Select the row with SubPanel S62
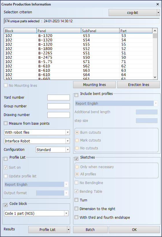The image size is (162, 237). pos(78,66)
